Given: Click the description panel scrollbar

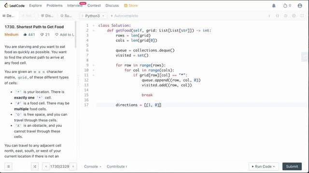Looking at the screenshot, I should pyautogui.click(x=75, y=34).
